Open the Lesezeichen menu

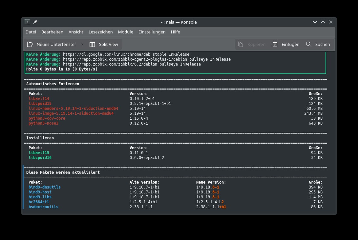point(100,32)
